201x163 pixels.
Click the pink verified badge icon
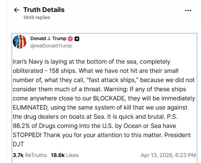click(x=70, y=39)
